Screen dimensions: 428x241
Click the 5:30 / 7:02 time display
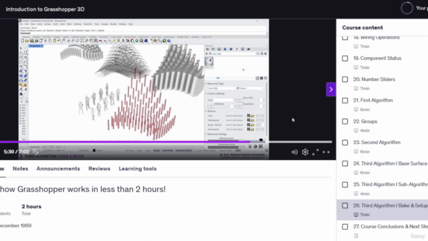(16, 152)
